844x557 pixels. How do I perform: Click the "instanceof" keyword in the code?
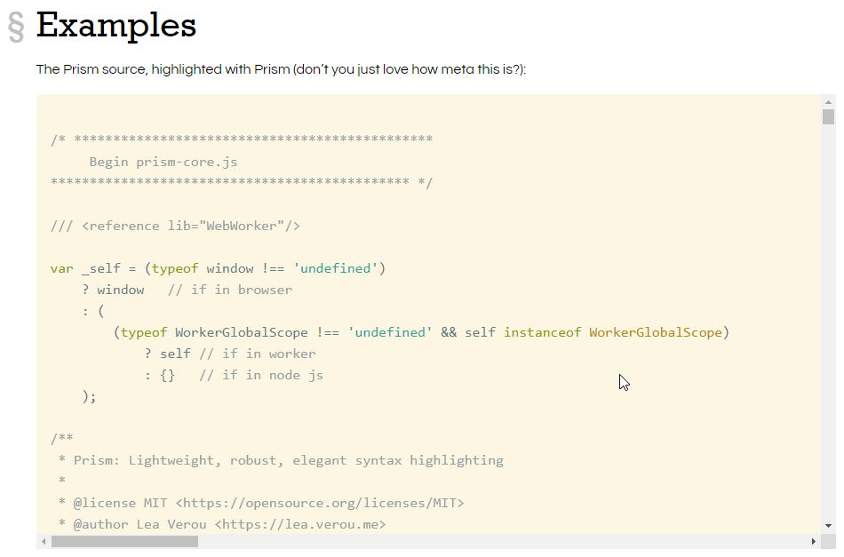point(542,332)
